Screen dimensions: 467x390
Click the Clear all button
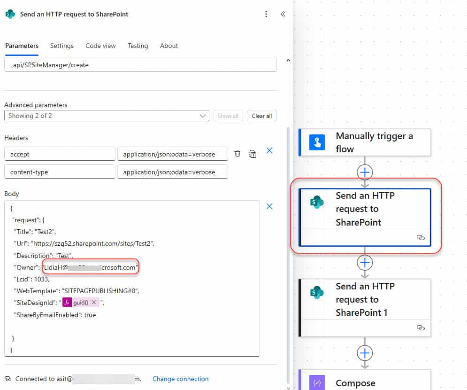261,116
